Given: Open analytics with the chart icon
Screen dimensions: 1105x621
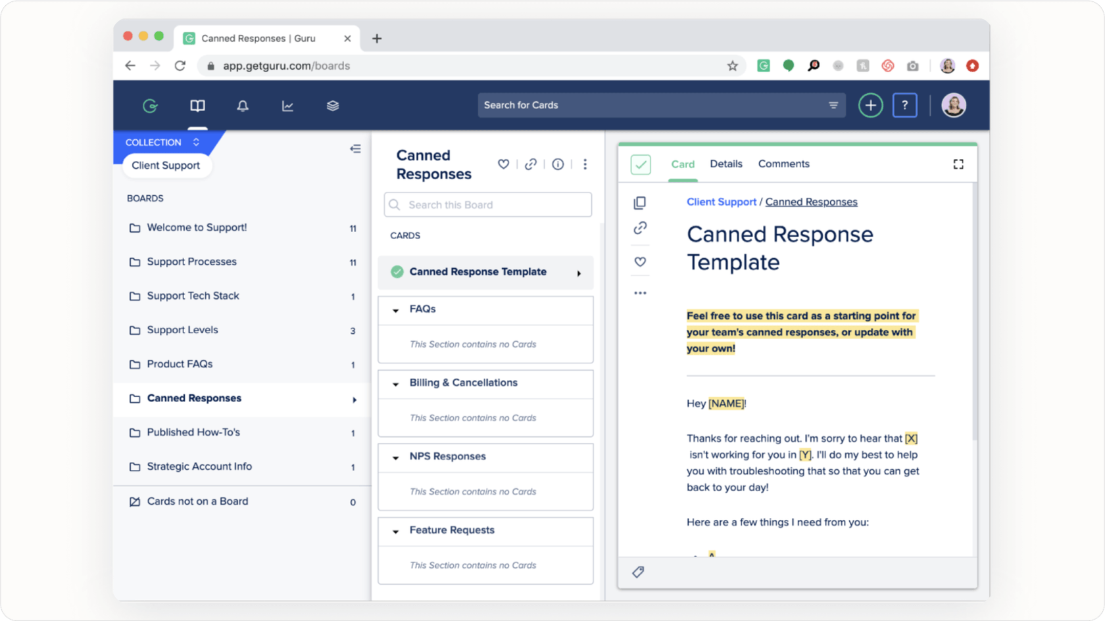Looking at the screenshot, I should [x=287, y=105].
